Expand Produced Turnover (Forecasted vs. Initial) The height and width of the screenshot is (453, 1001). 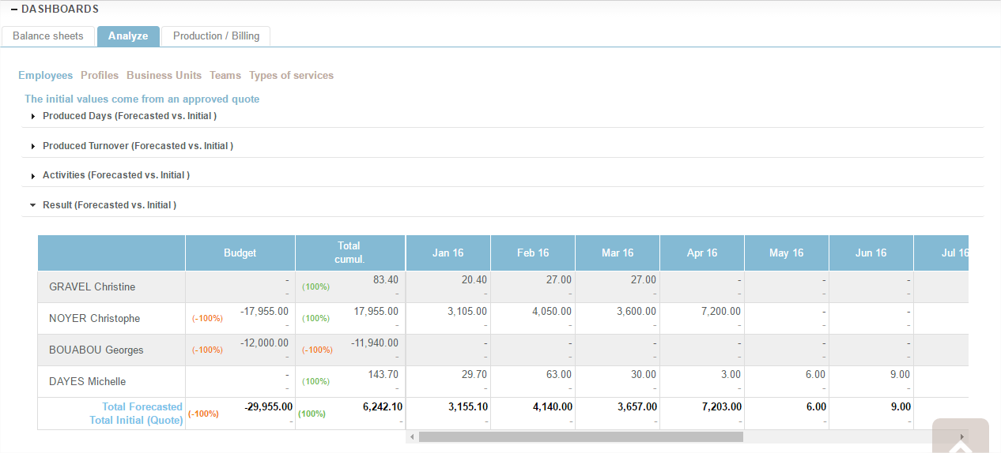point(138,146)
